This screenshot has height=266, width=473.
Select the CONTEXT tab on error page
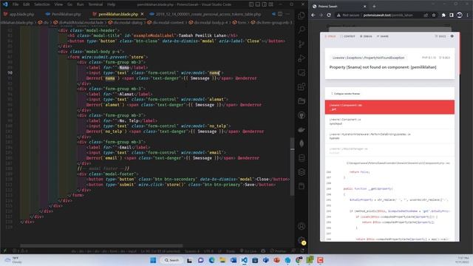pos(348,36)
